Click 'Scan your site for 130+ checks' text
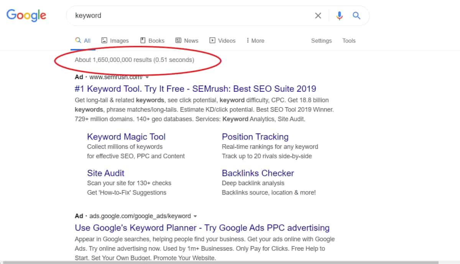Viewport: 460px width, 264px height. coord(129,183)
